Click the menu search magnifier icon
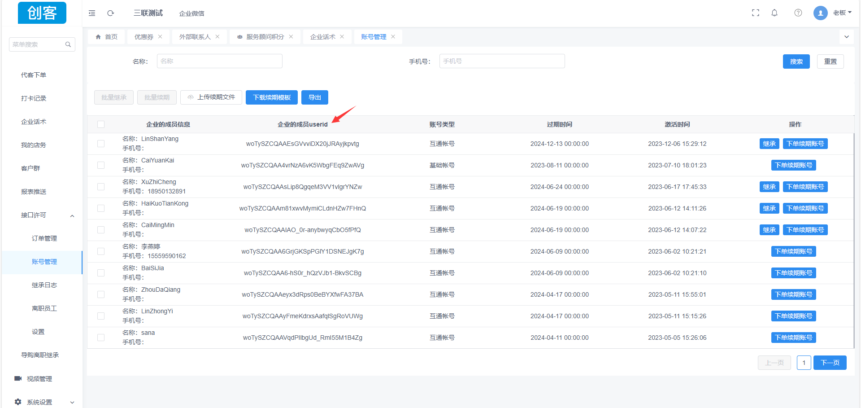This screenshot has width=861, height=408. (68, 44)
